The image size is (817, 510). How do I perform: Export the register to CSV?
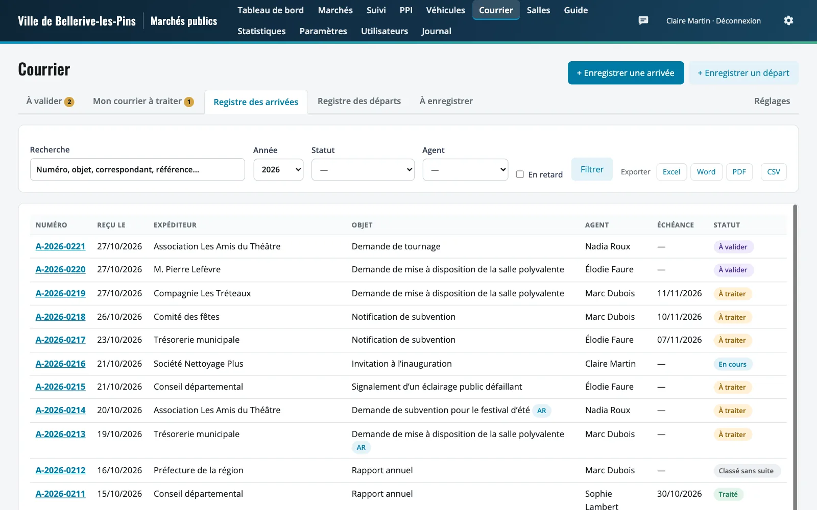tap(774, 172)
